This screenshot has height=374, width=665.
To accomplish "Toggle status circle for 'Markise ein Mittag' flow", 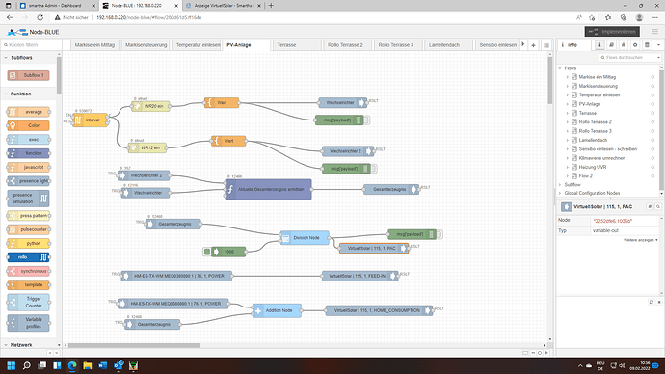I will coord(652,77).
